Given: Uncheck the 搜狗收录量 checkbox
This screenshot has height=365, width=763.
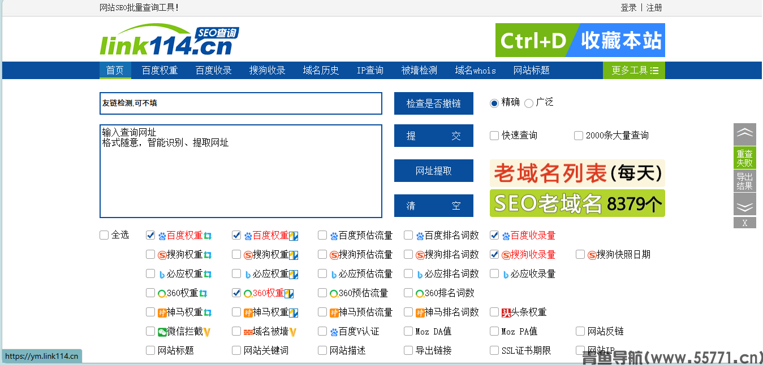Looking at the screenshot, I should click(x=494, y=254).
